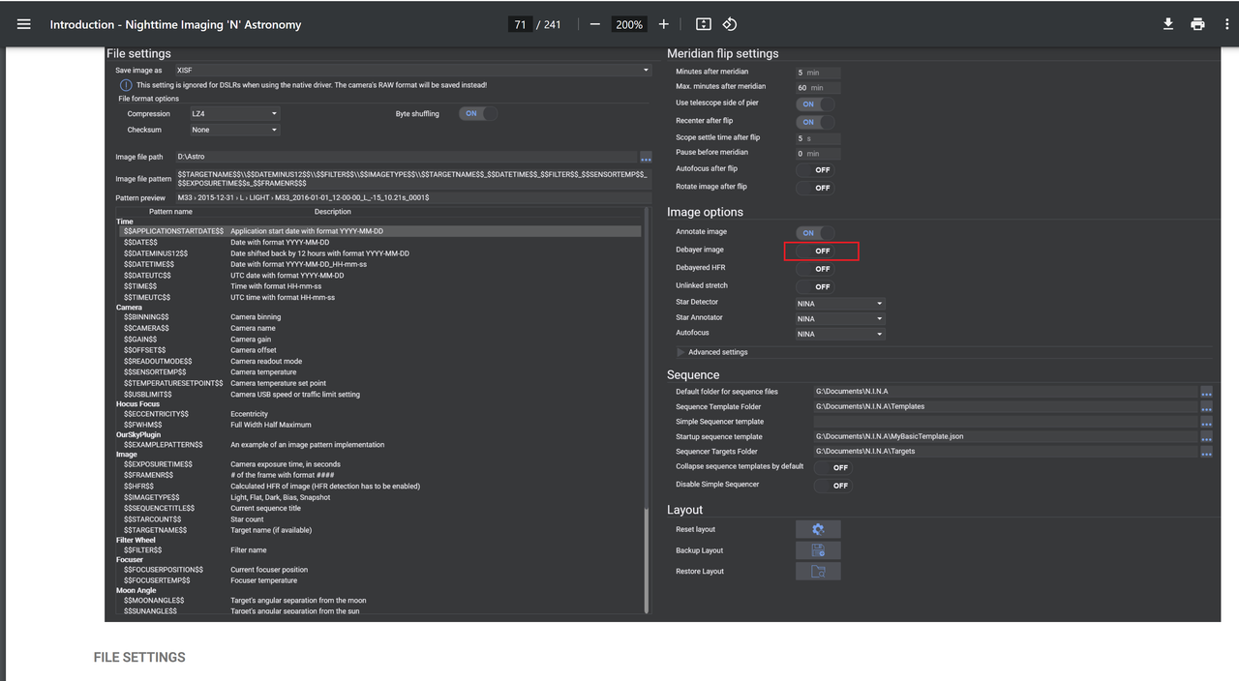Image resolution: width=1239 pixels, height=681 pixels.
Task: Enable the Debayer image switch
Action: [815, 251]
